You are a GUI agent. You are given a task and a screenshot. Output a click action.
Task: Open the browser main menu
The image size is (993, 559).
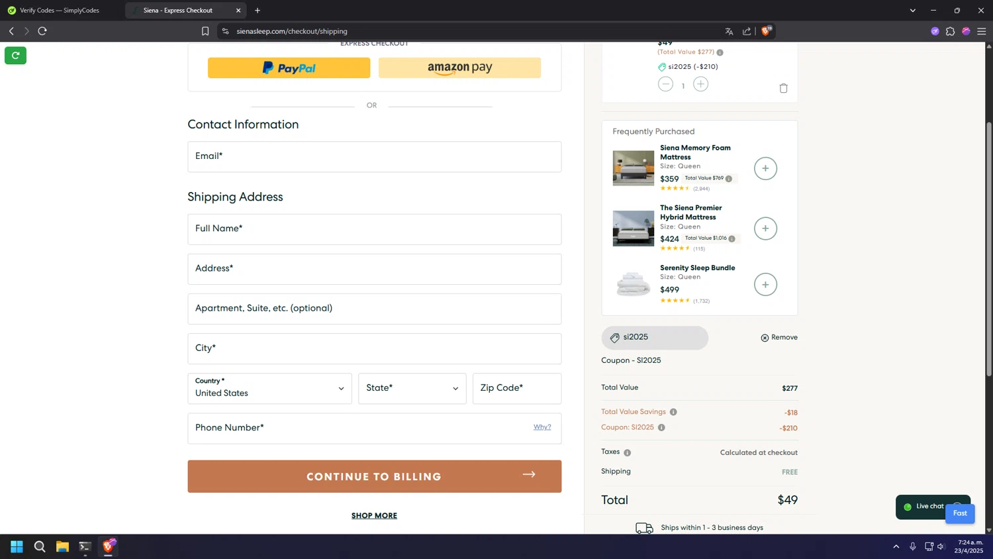981,31
